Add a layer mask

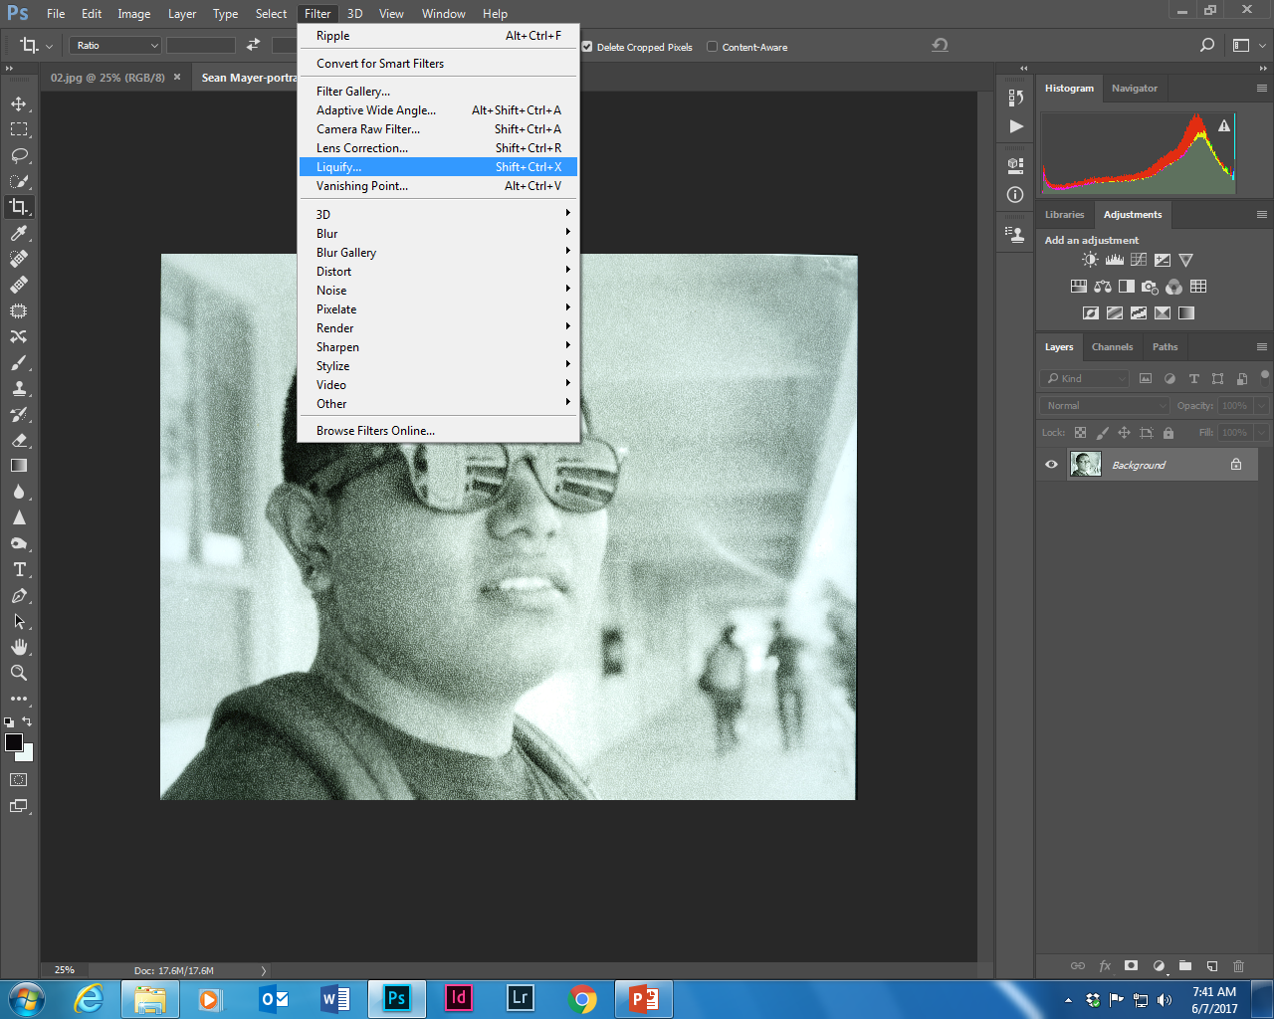click(1131, 965)
